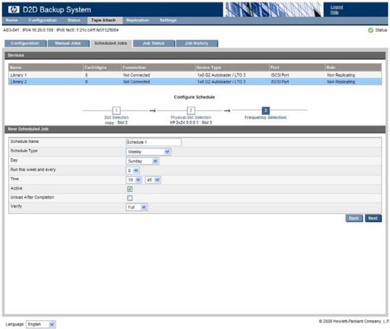Open the Settings menu
The height and width of the screenshot is (329, 390).
[168, 20]
